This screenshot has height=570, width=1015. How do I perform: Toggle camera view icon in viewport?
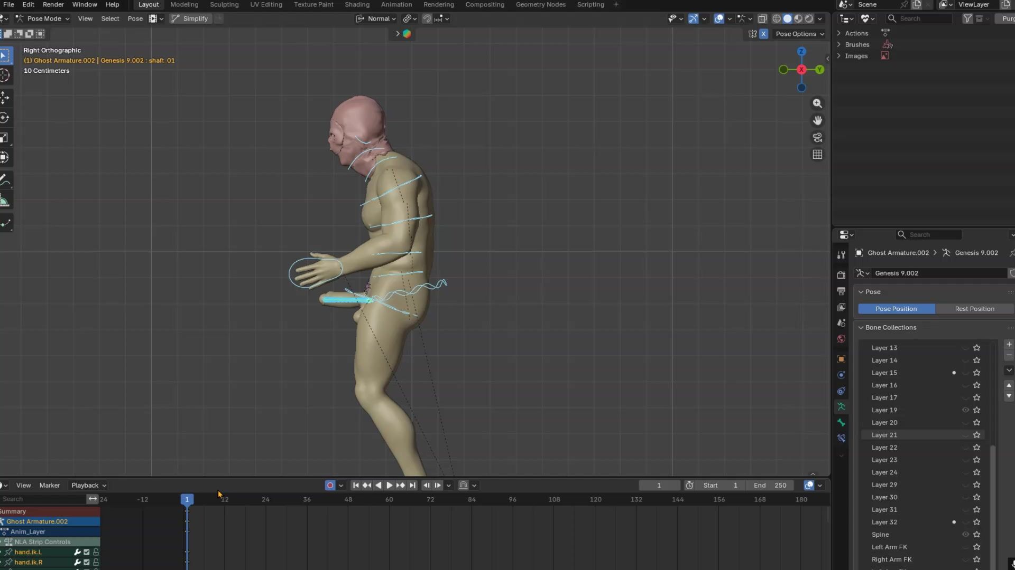coord(817,137)
